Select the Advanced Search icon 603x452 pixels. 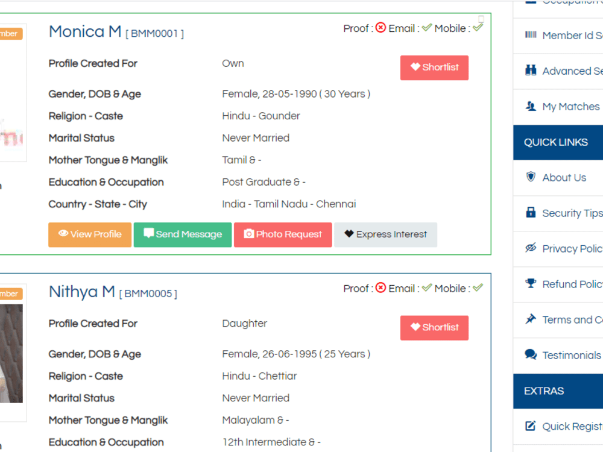pyautogui.click(x=531, y=71)
